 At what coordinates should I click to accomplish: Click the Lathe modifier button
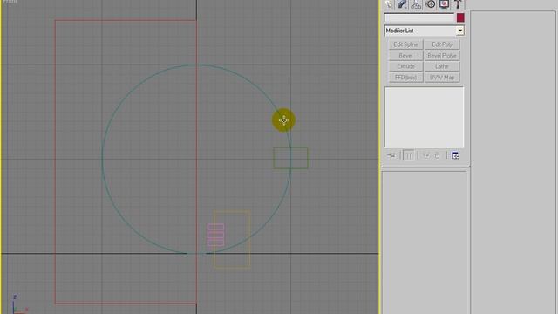click(442, 66)
